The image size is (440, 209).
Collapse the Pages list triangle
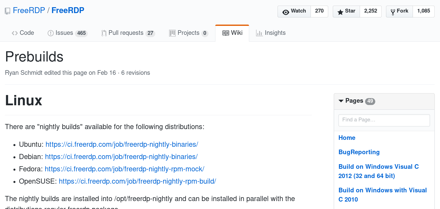coord(341,101)
